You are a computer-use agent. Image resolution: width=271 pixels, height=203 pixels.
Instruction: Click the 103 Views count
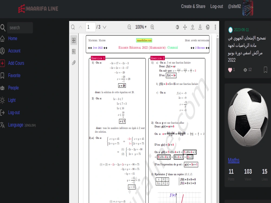tap(248, 172)
